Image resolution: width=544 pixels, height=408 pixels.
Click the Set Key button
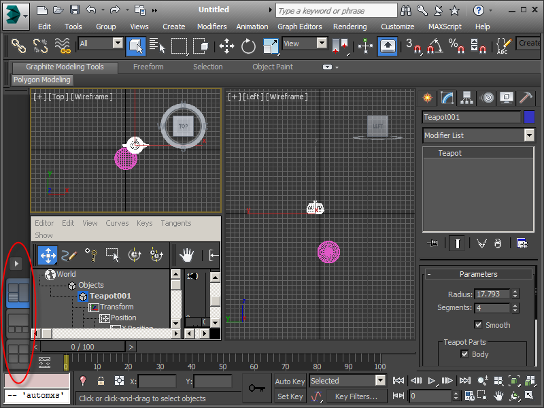click(x=290, y=396)
